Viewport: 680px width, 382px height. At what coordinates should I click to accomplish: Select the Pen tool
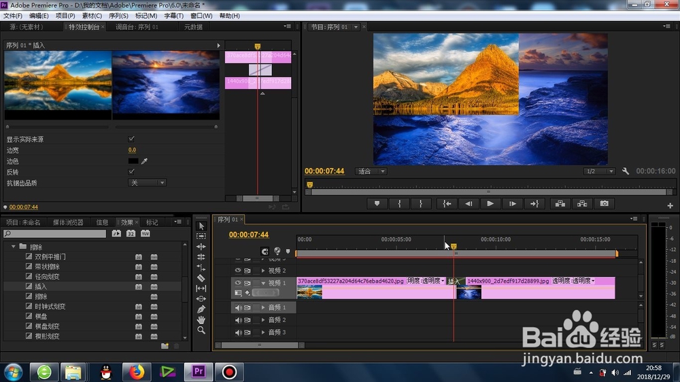[x=201, y=309]
